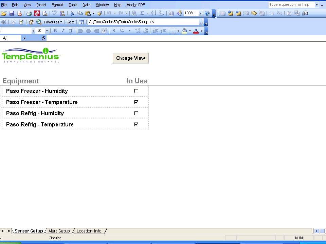Click the Refresh page icon
The width and height of the screenshot is (326, 244).
(21, 22)
